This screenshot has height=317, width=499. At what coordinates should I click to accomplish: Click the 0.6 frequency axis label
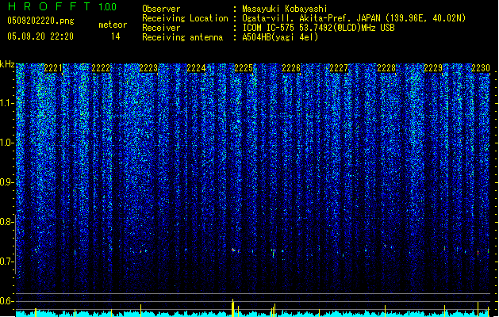6,301
